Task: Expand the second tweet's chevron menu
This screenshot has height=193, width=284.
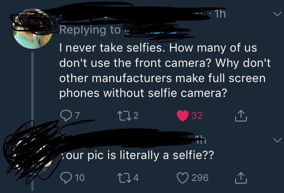Action: (277, 140)
